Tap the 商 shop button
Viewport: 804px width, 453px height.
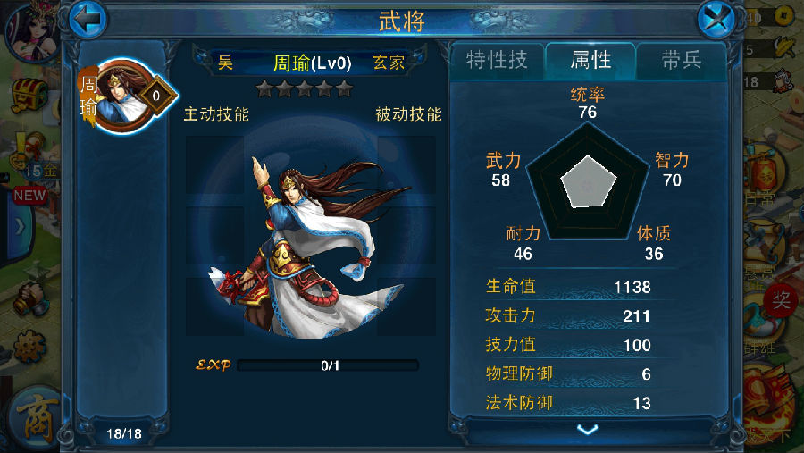(36, 418)
